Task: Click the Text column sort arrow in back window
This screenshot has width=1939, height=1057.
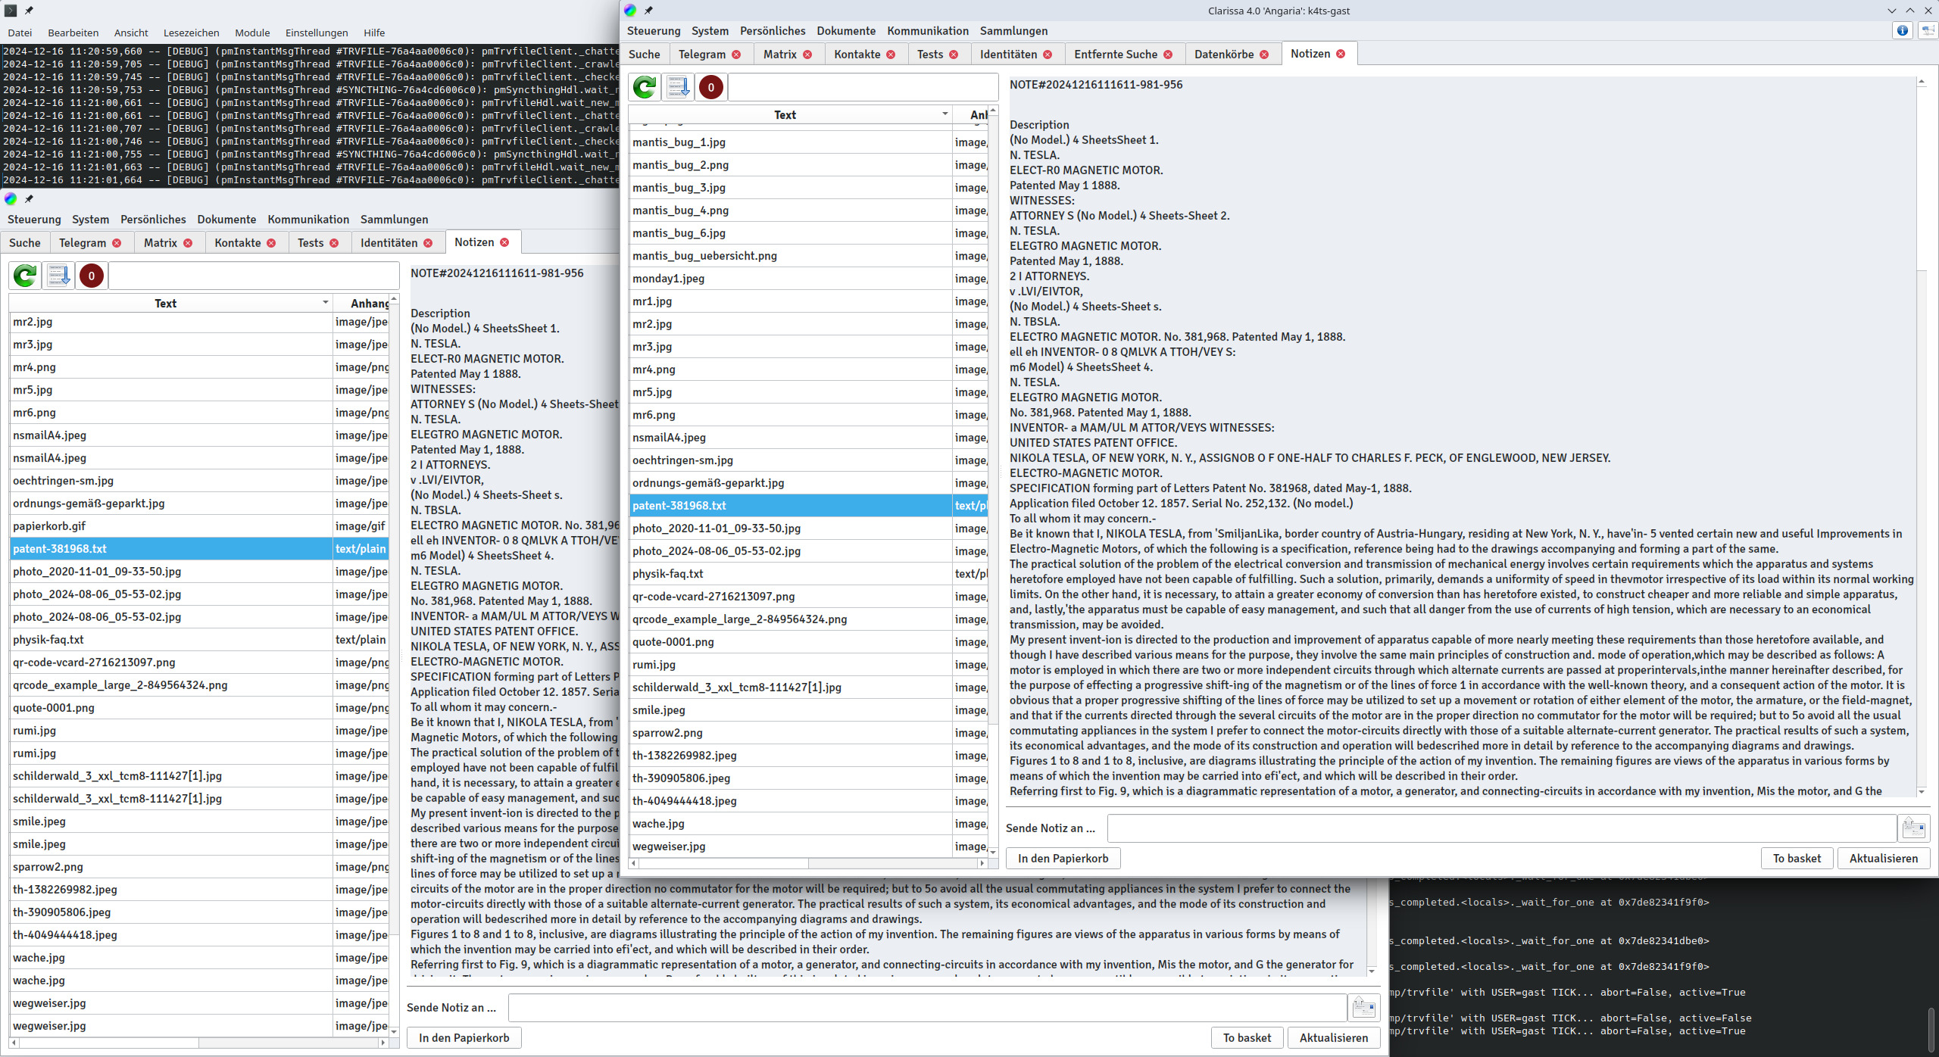Action: point(326,302)
